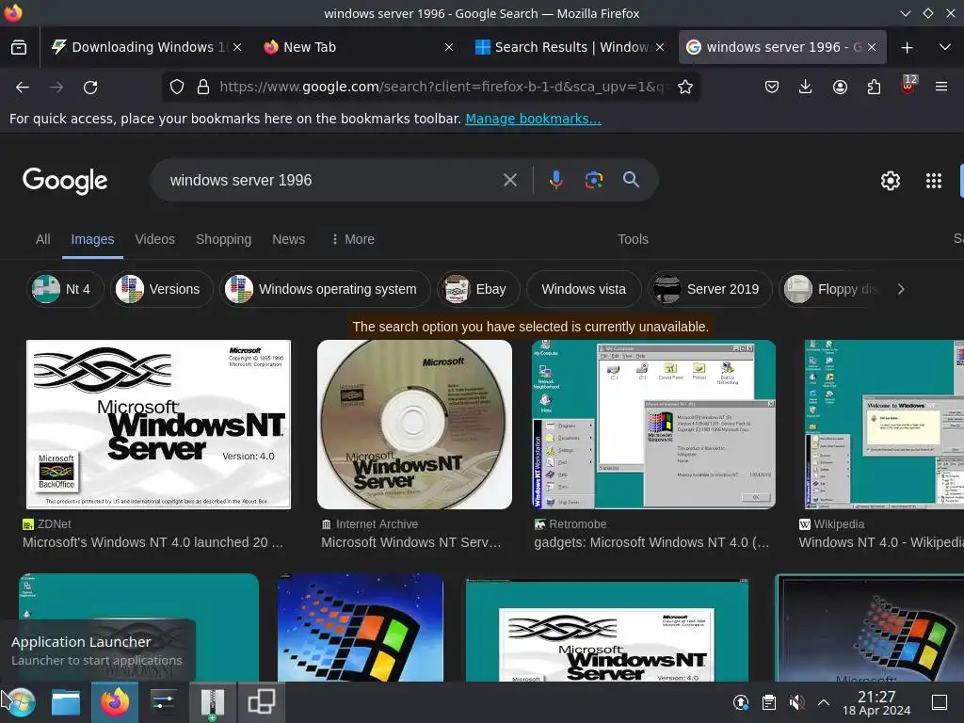Open the Google apps grid

tap(934, 180)
